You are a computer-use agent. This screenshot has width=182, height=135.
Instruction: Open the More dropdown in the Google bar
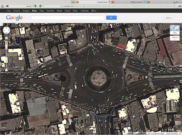pos(94,11)
